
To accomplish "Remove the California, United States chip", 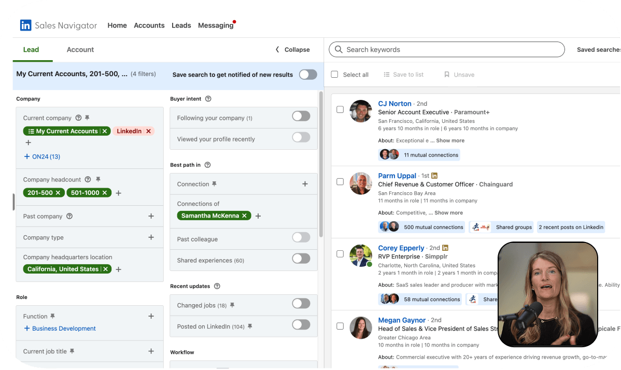I will tap(106, 269).
